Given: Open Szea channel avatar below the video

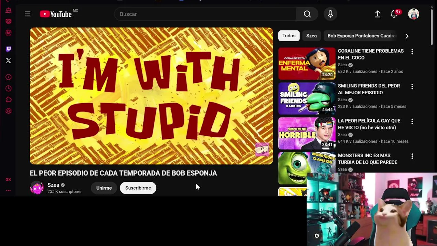Looking at the screenshot, I should click(37, 188).
